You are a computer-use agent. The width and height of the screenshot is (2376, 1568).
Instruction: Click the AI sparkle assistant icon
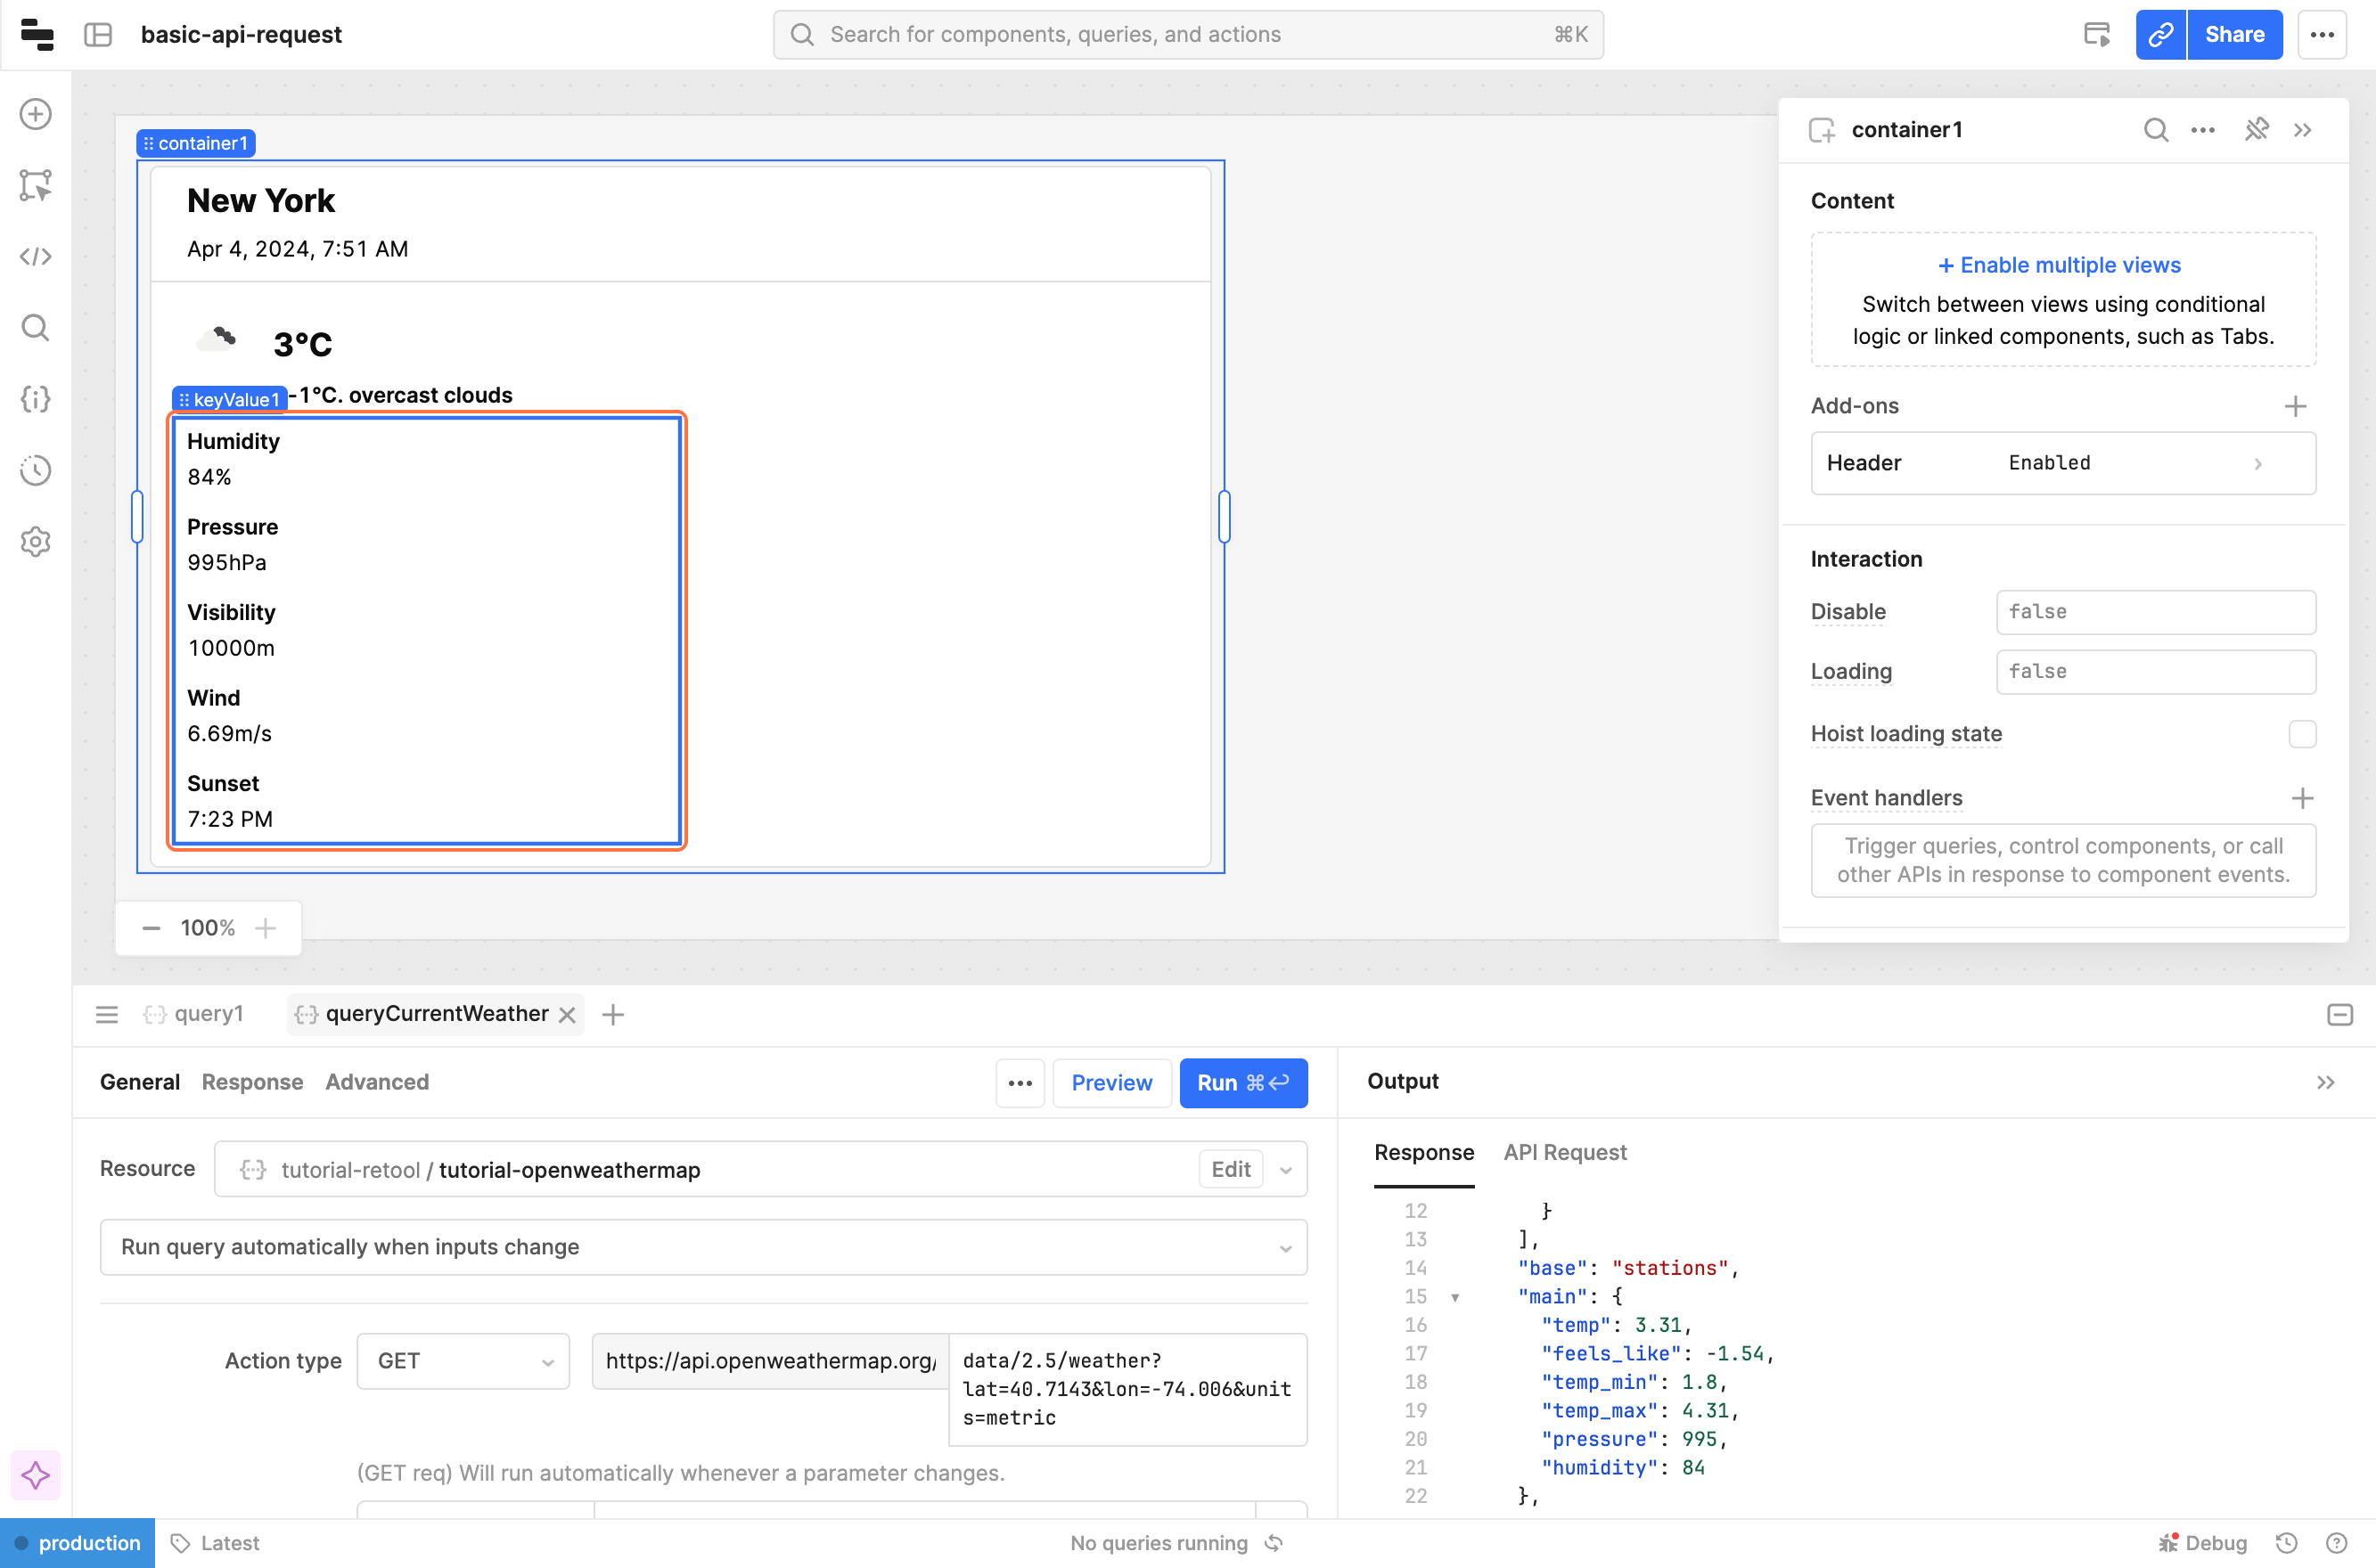click(36, 1475)
